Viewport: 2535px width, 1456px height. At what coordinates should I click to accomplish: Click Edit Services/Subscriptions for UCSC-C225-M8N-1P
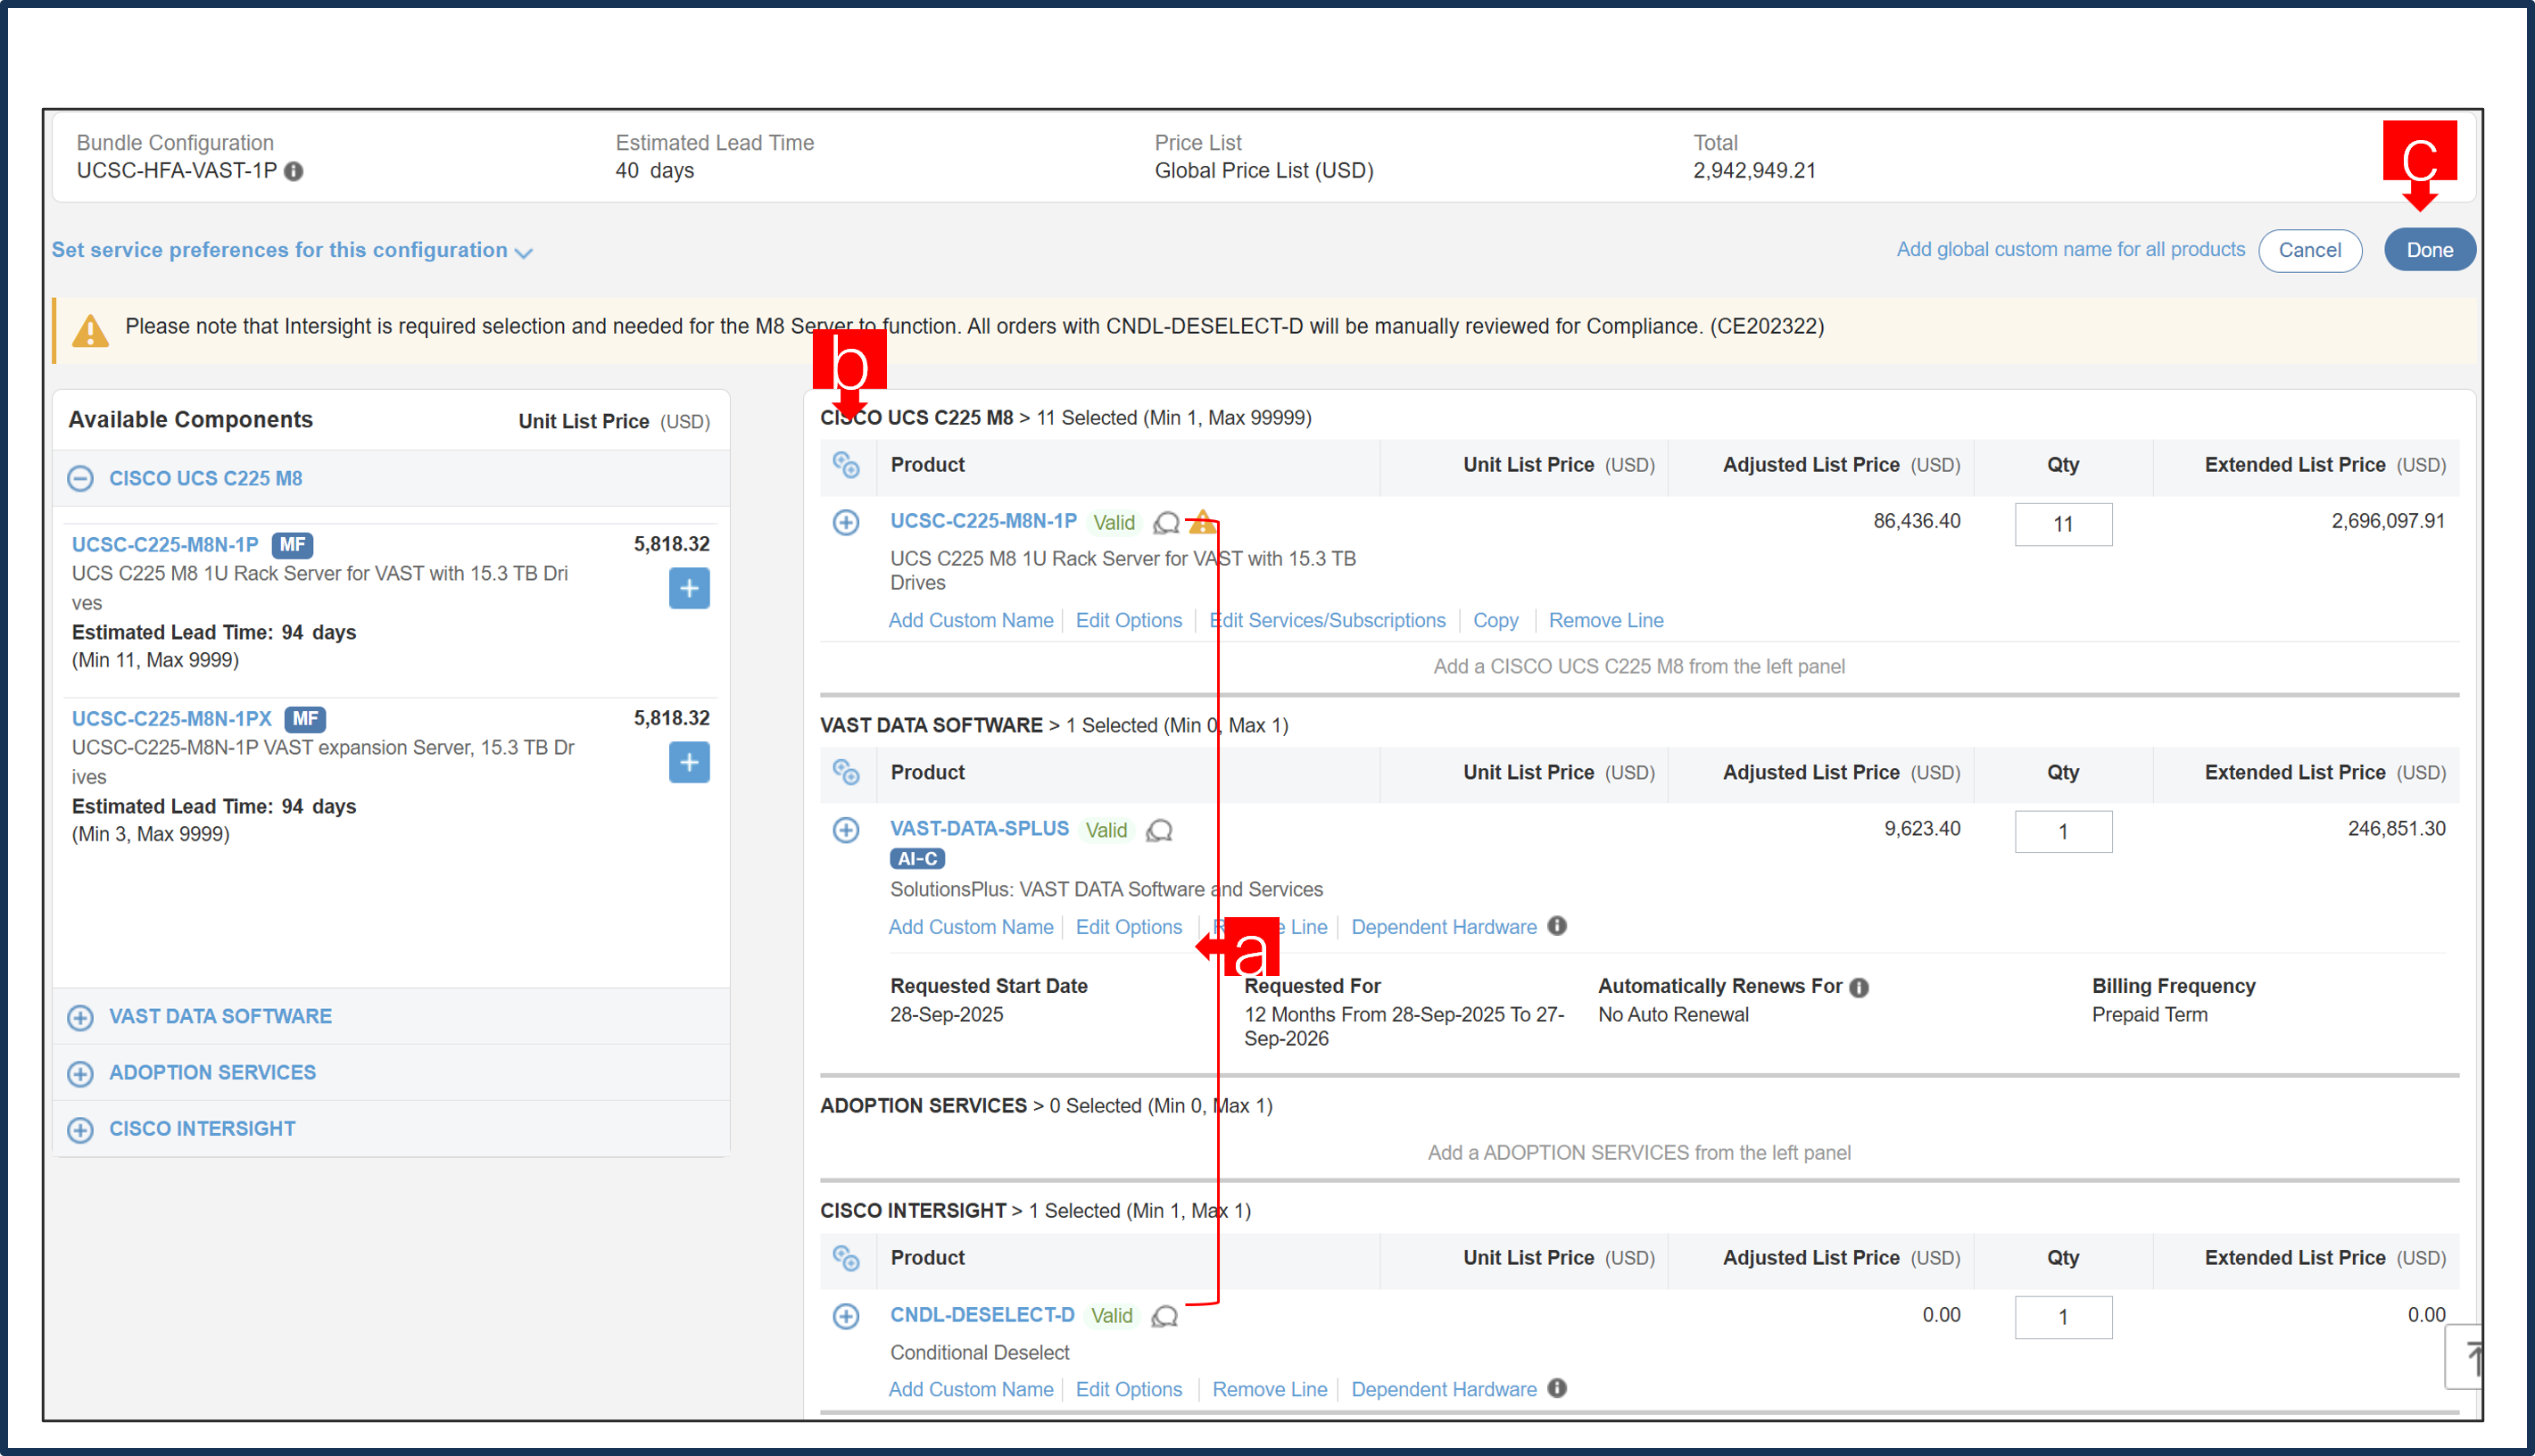click(x=1327, y=620)
